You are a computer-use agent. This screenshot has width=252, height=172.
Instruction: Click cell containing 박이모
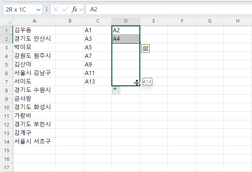[x=34, y=47]
